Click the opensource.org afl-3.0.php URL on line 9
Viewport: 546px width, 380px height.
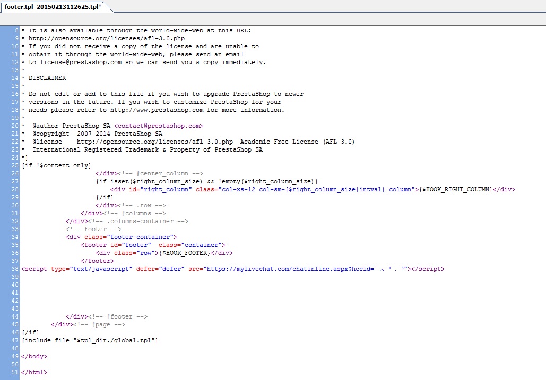(x=107, y=38)
